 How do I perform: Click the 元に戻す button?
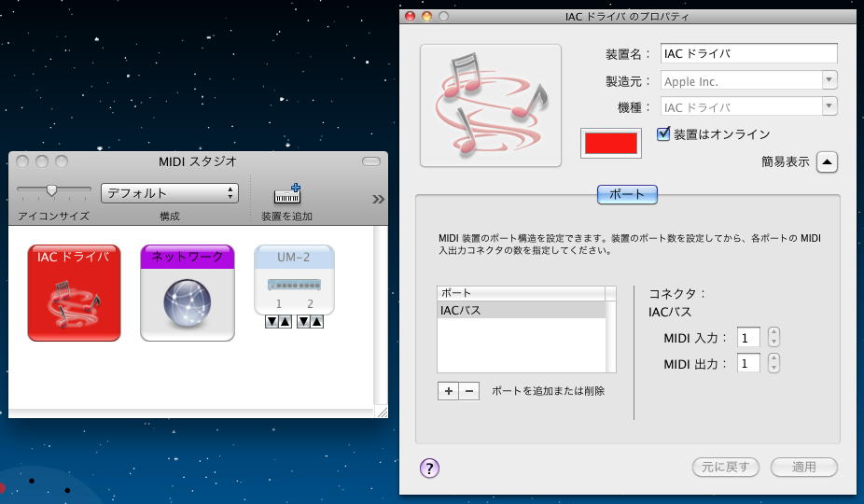(x=725, y=467)
